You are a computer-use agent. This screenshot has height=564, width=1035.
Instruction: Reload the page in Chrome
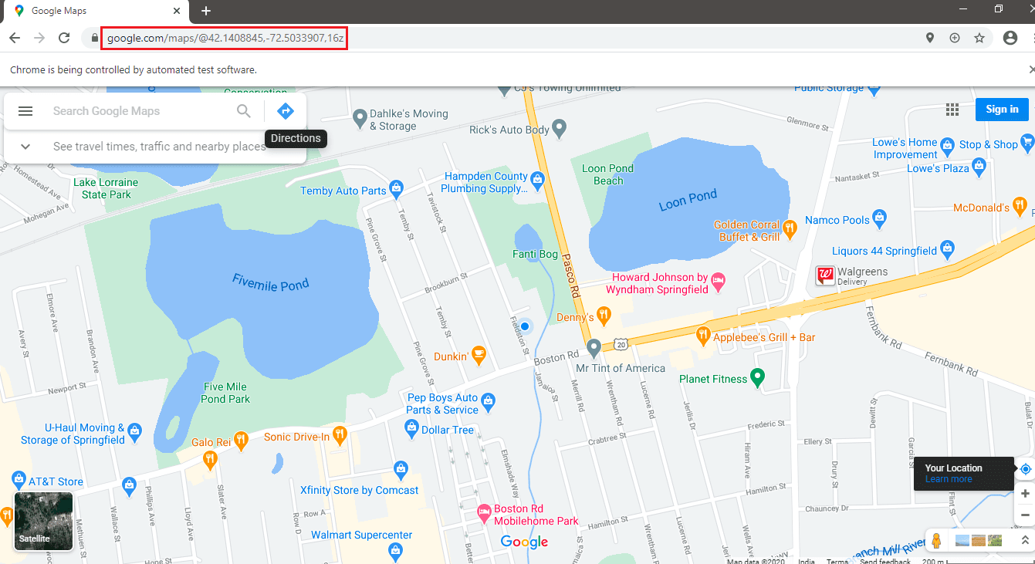click(x=65, y=38)
